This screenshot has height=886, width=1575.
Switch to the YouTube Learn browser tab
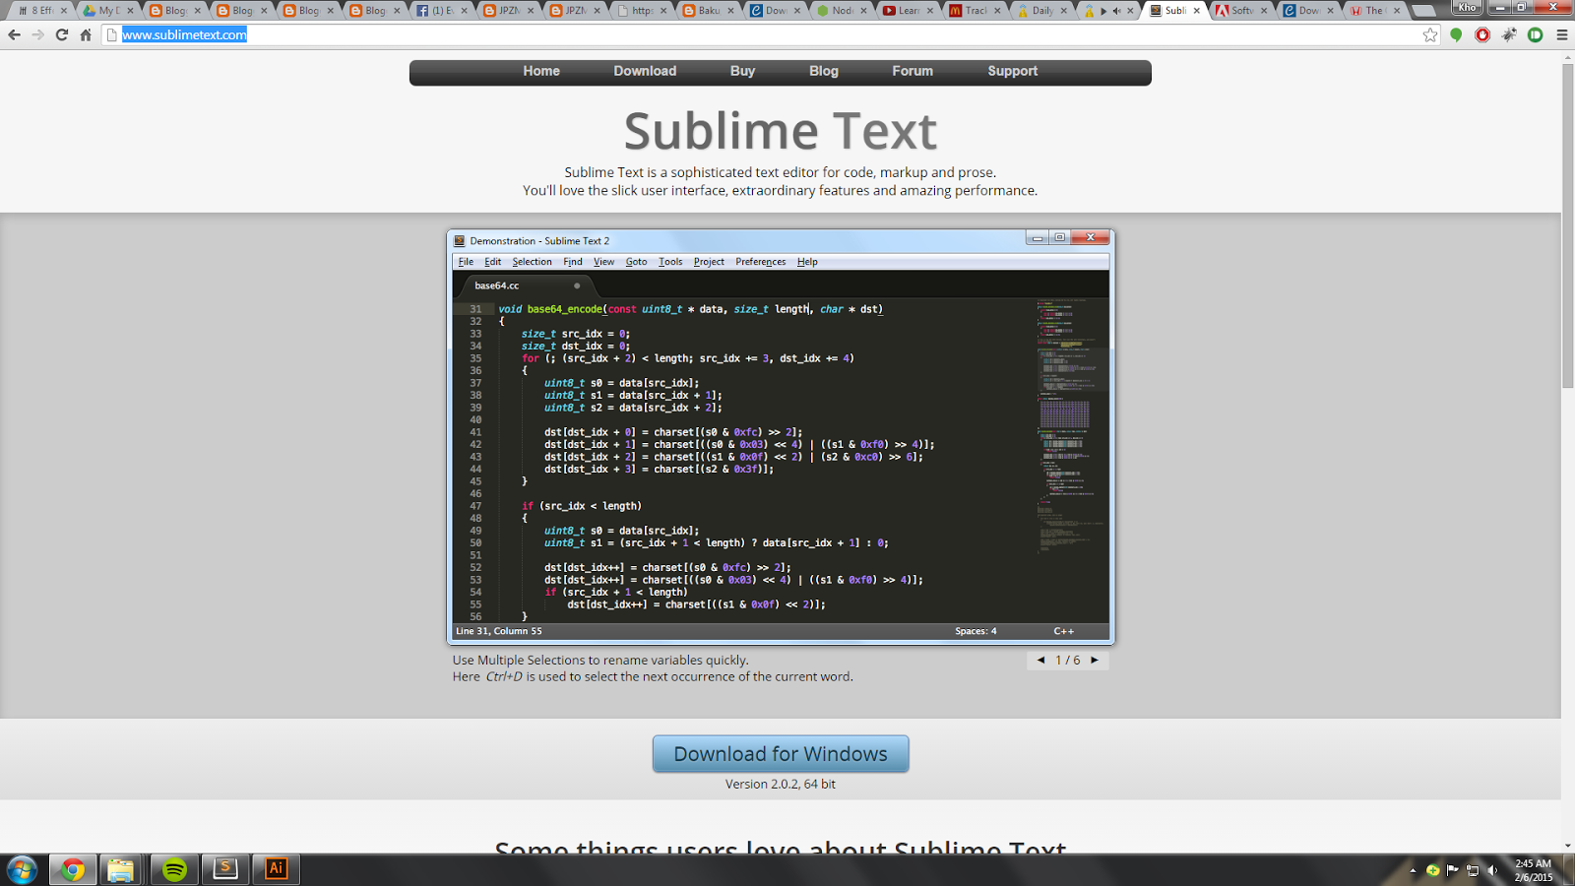pyautogui.click(x=907, y=11)
